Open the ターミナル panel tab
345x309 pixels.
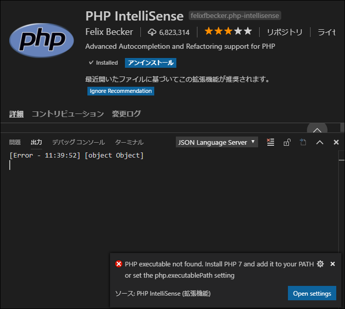129,142
